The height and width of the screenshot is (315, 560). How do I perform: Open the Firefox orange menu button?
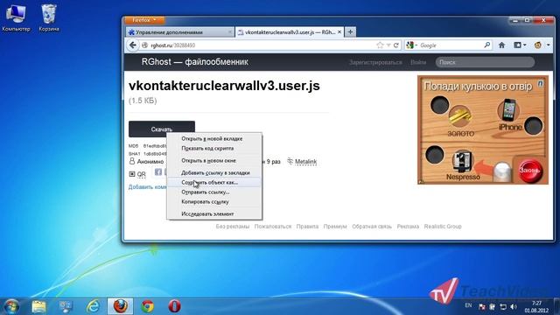(144, 20)
